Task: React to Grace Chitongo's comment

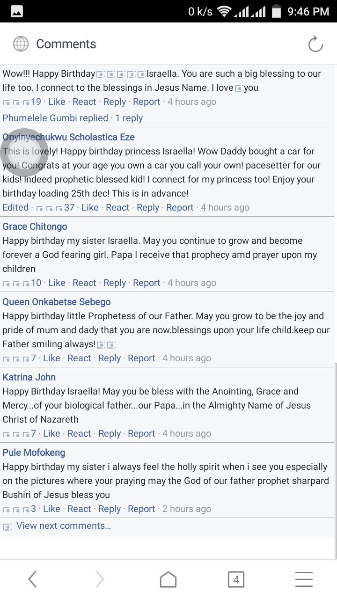Action: point(84,283)
